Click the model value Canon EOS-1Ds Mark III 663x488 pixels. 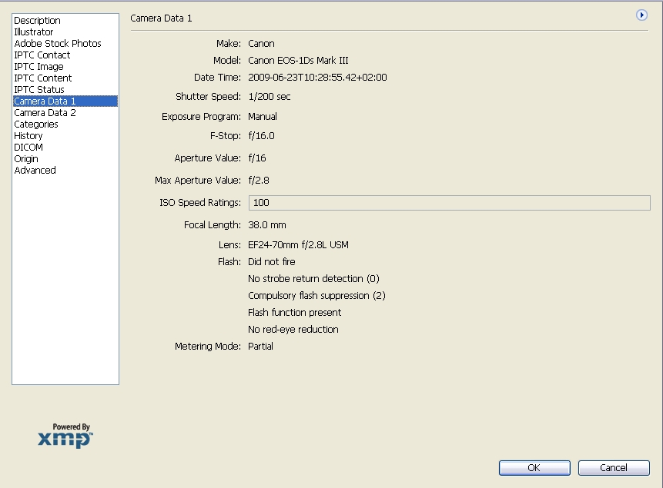pyautogui.click(x=298, y=61)
